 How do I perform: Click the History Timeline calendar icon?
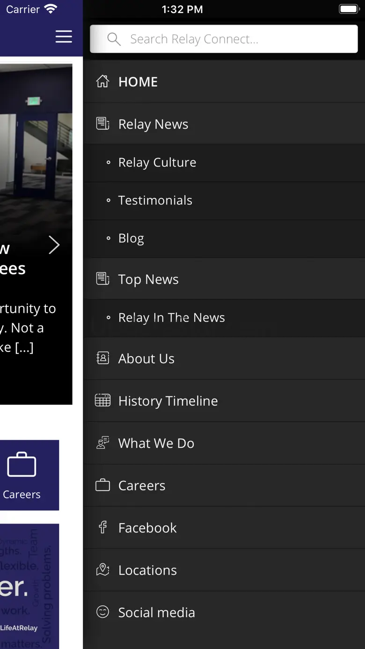[x=102, y=401]
